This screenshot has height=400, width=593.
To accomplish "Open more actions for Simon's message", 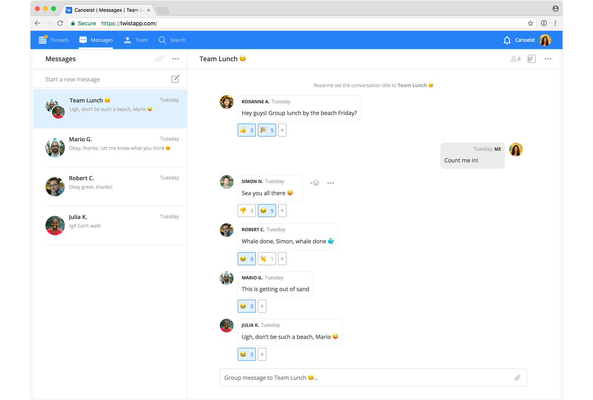I will [331, 183].
